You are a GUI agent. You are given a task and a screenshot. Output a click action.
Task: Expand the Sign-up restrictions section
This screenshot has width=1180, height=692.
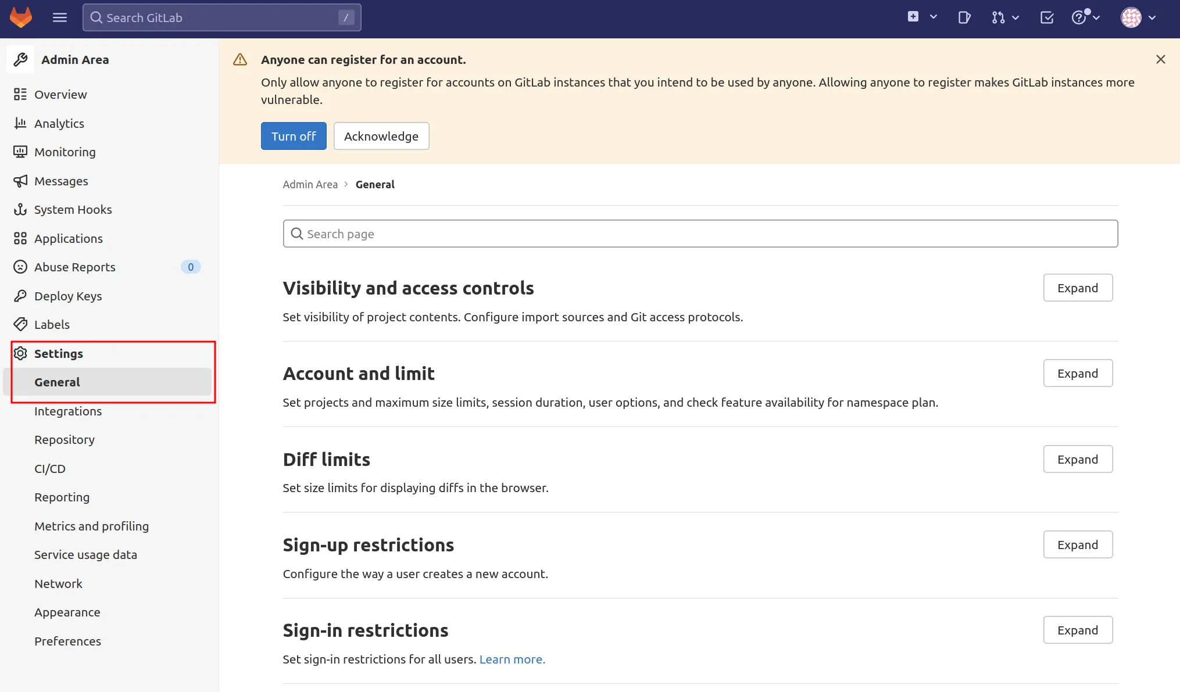(x=1077, y=544)
